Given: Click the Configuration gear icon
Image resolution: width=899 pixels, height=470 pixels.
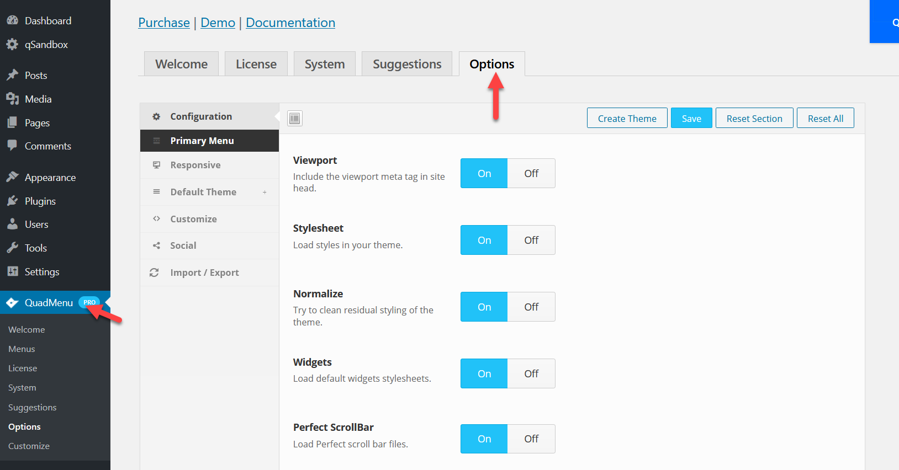Looking at the screenshot, I should pyautogui.click(x=156, y=116).
